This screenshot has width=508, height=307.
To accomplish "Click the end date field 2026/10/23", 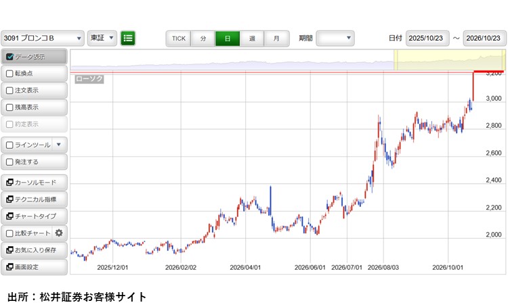I will 484,39.
